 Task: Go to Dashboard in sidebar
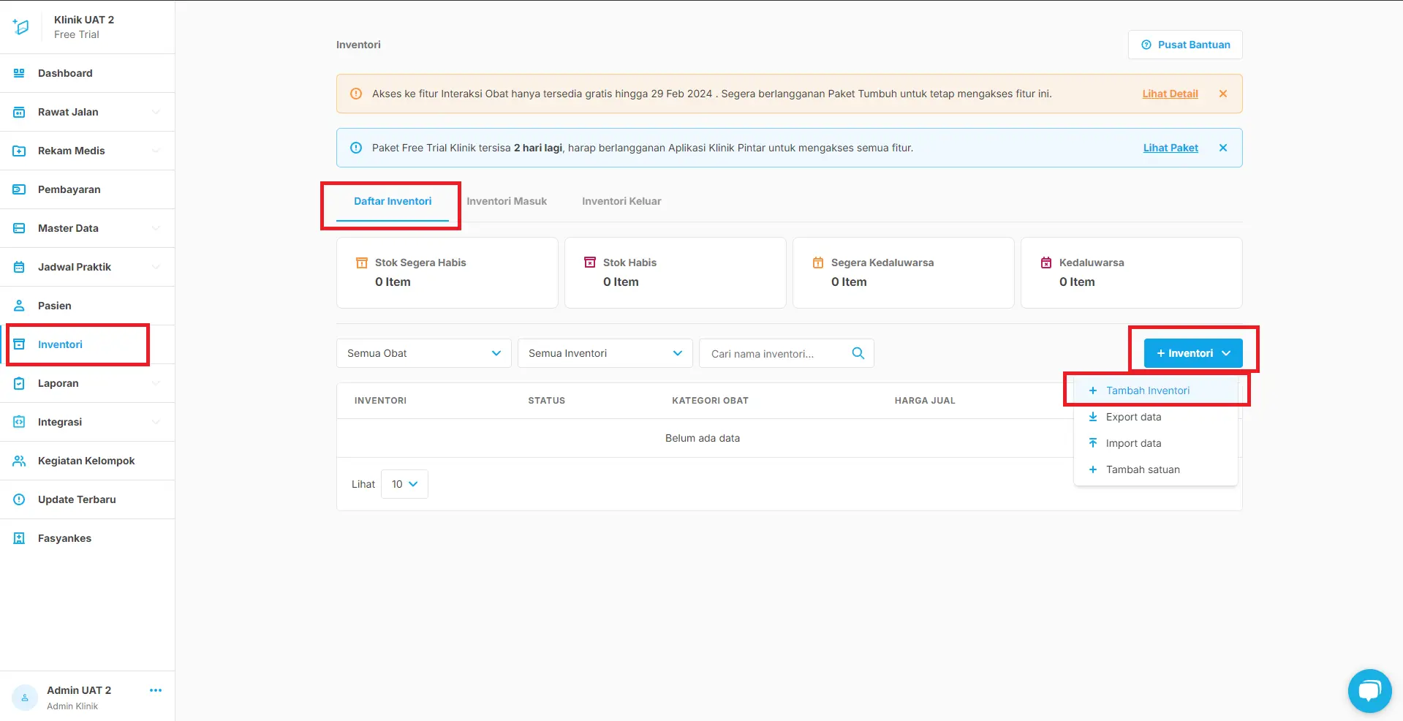click(88, 73)
